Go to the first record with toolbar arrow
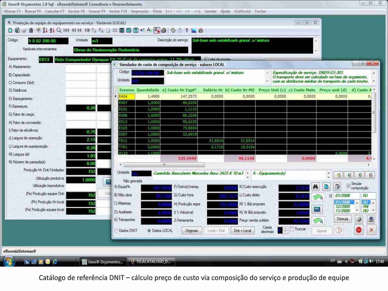This screenshot has height=291, width=388. pos(66,30)
